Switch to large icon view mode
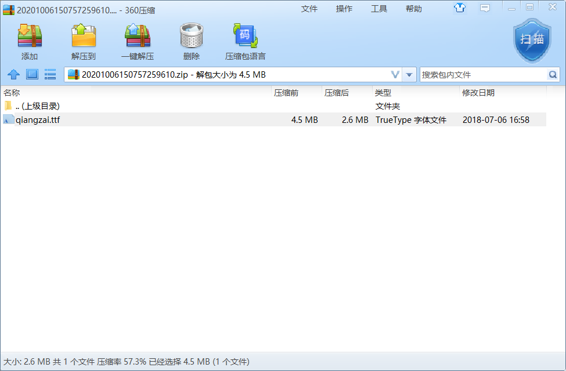Image resolution: width=566 pixels, height=371 pixels. 32,75
